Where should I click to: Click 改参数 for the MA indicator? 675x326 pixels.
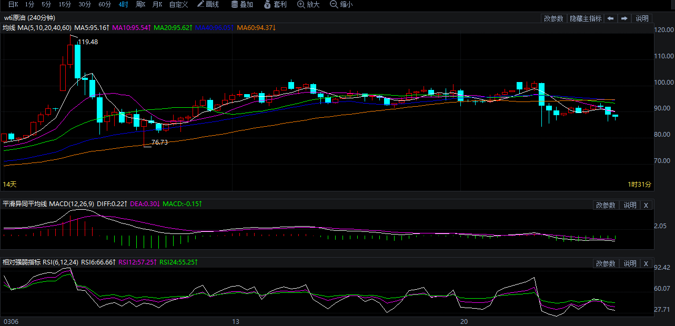pyautogui.click(x=553, y=18)
